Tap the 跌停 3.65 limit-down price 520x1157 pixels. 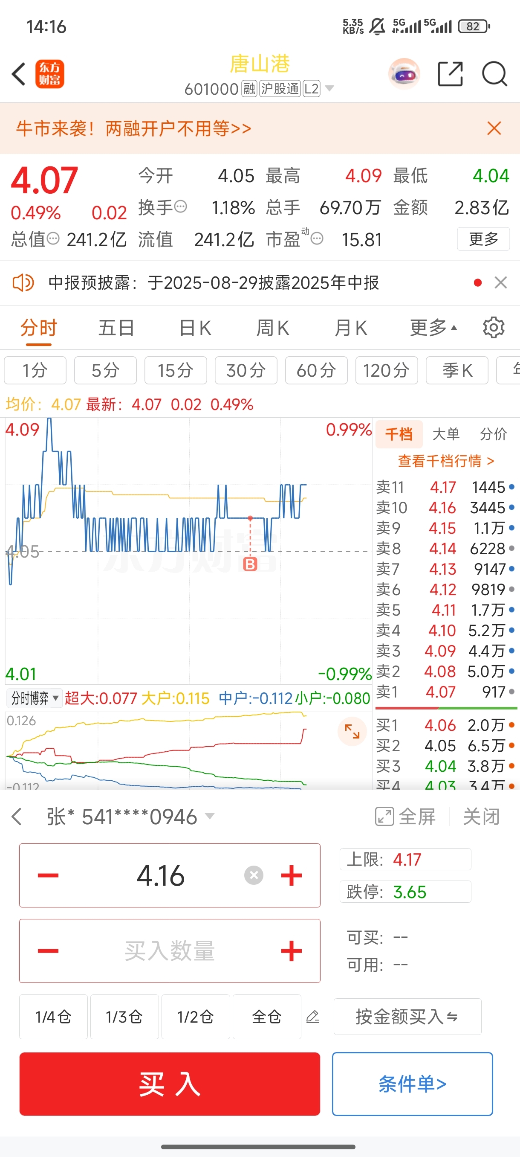(x=405, y=892)
